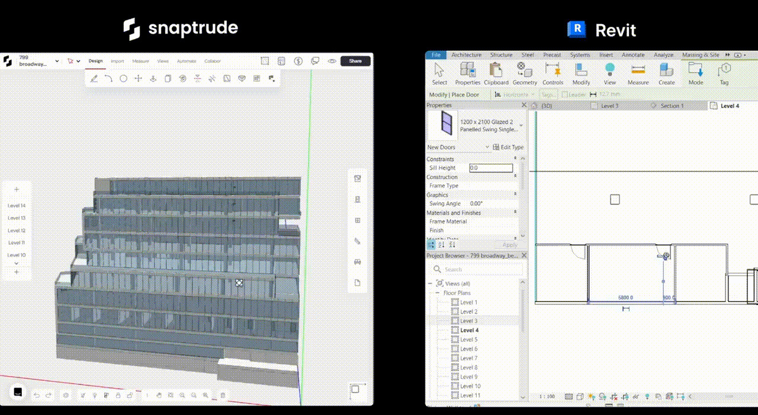
Task: Enable the Leader checkbox
Action: [x=565, y=95]
